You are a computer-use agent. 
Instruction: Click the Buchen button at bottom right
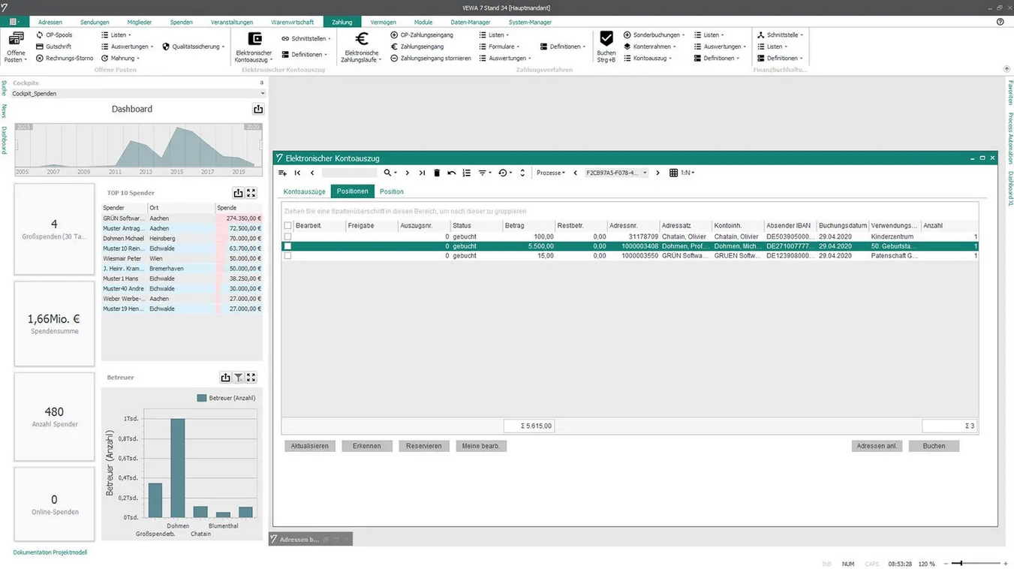coord(934,446)
